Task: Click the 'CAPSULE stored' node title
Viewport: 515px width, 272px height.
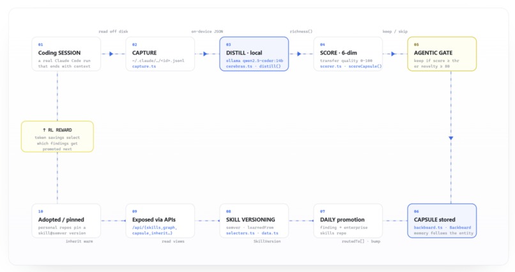Action: [x=434, y=220]
